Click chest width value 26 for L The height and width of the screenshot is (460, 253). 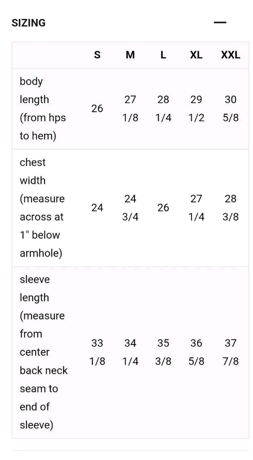pyautogui.click(x=163, y=208)
